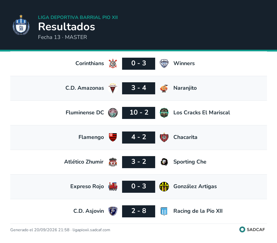Click the Resultados heading
This screenshot has height=243, width=277.
click(67, 27)
